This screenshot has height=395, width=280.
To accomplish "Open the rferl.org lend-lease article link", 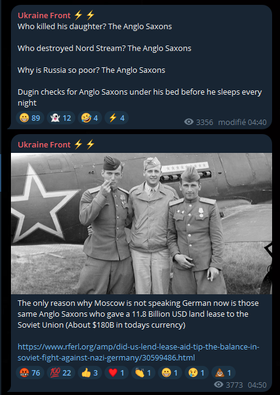I will click(x=138, y=352).
